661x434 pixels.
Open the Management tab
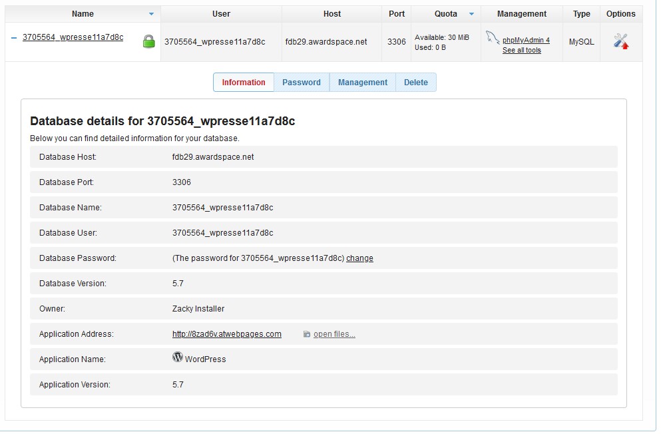click(362, 83)
